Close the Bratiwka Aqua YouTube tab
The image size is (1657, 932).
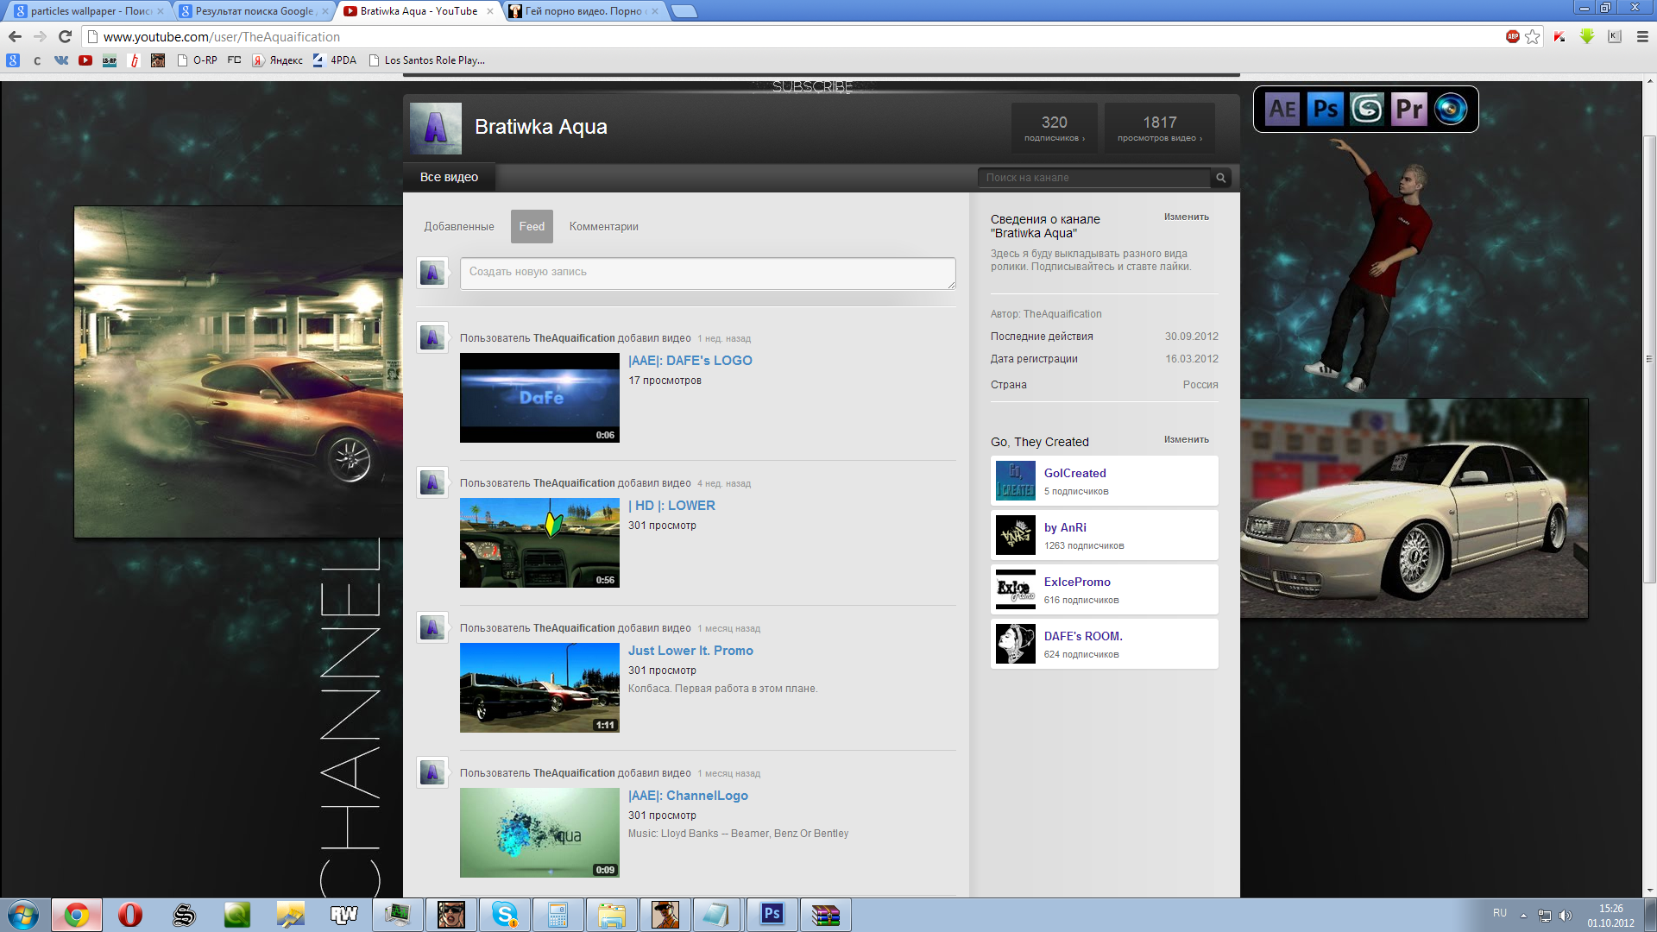(490, 11)
